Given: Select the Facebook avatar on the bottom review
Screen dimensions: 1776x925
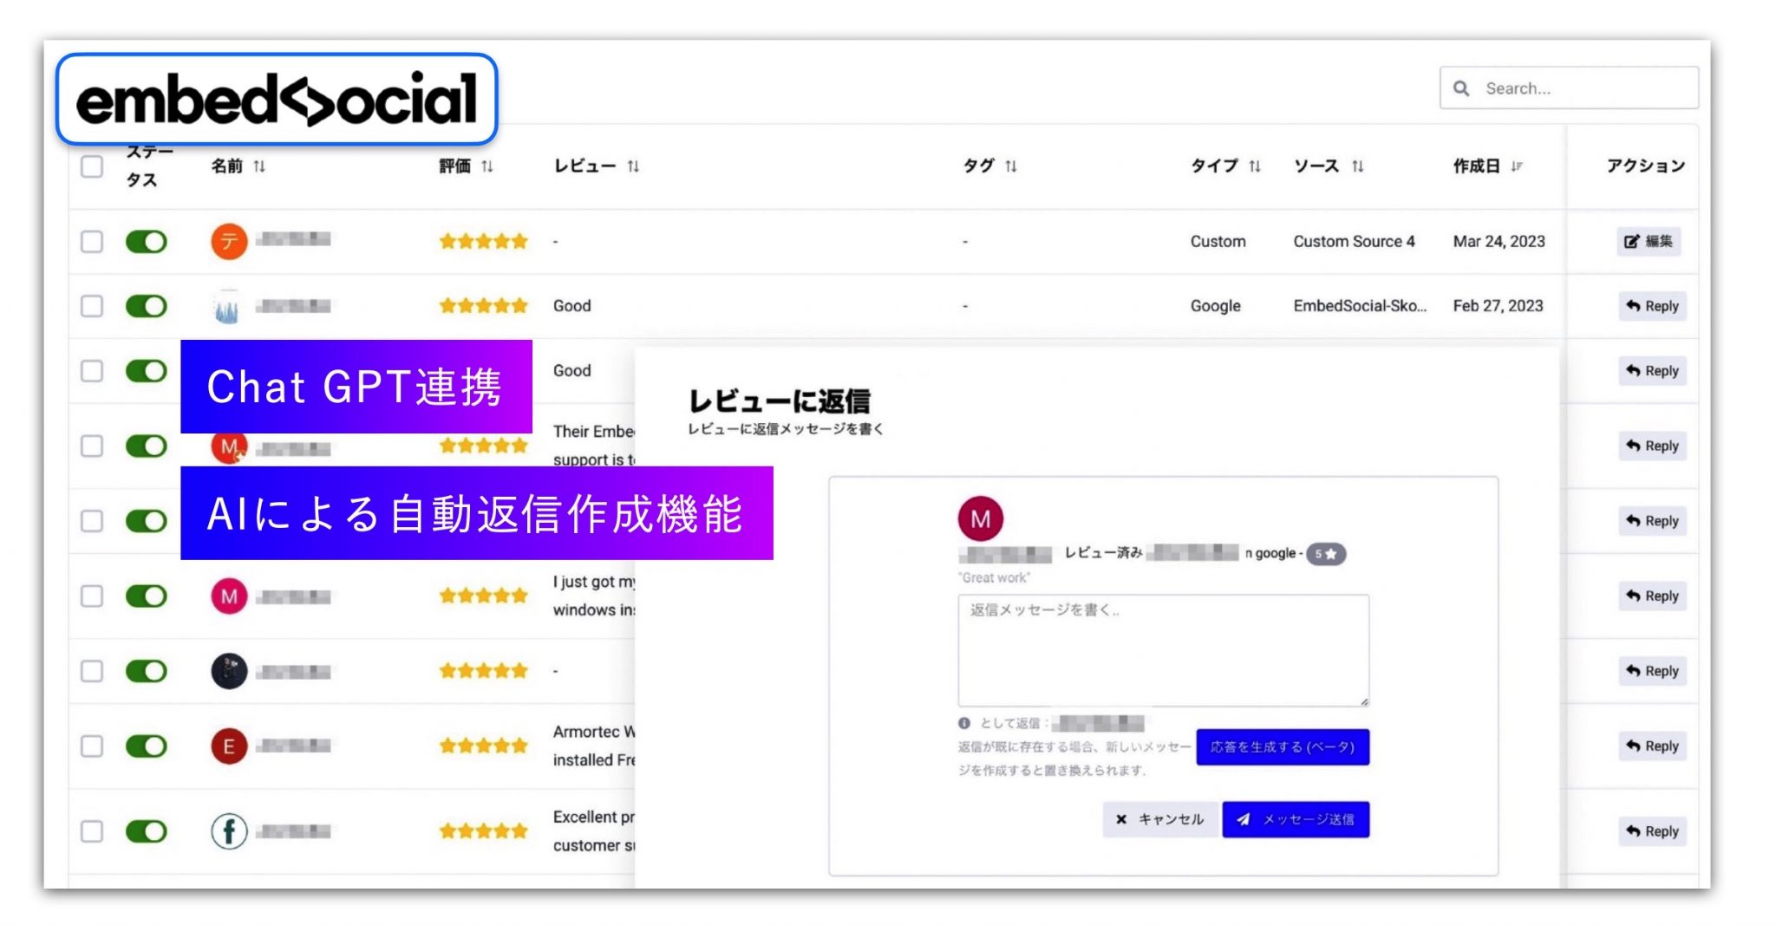Looking at the screenshot, I should point(229,831).
